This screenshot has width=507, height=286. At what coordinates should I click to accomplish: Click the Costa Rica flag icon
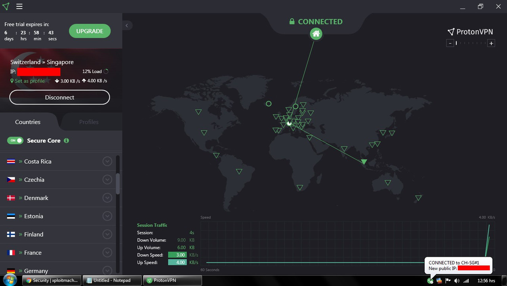(x=11, y=161)
